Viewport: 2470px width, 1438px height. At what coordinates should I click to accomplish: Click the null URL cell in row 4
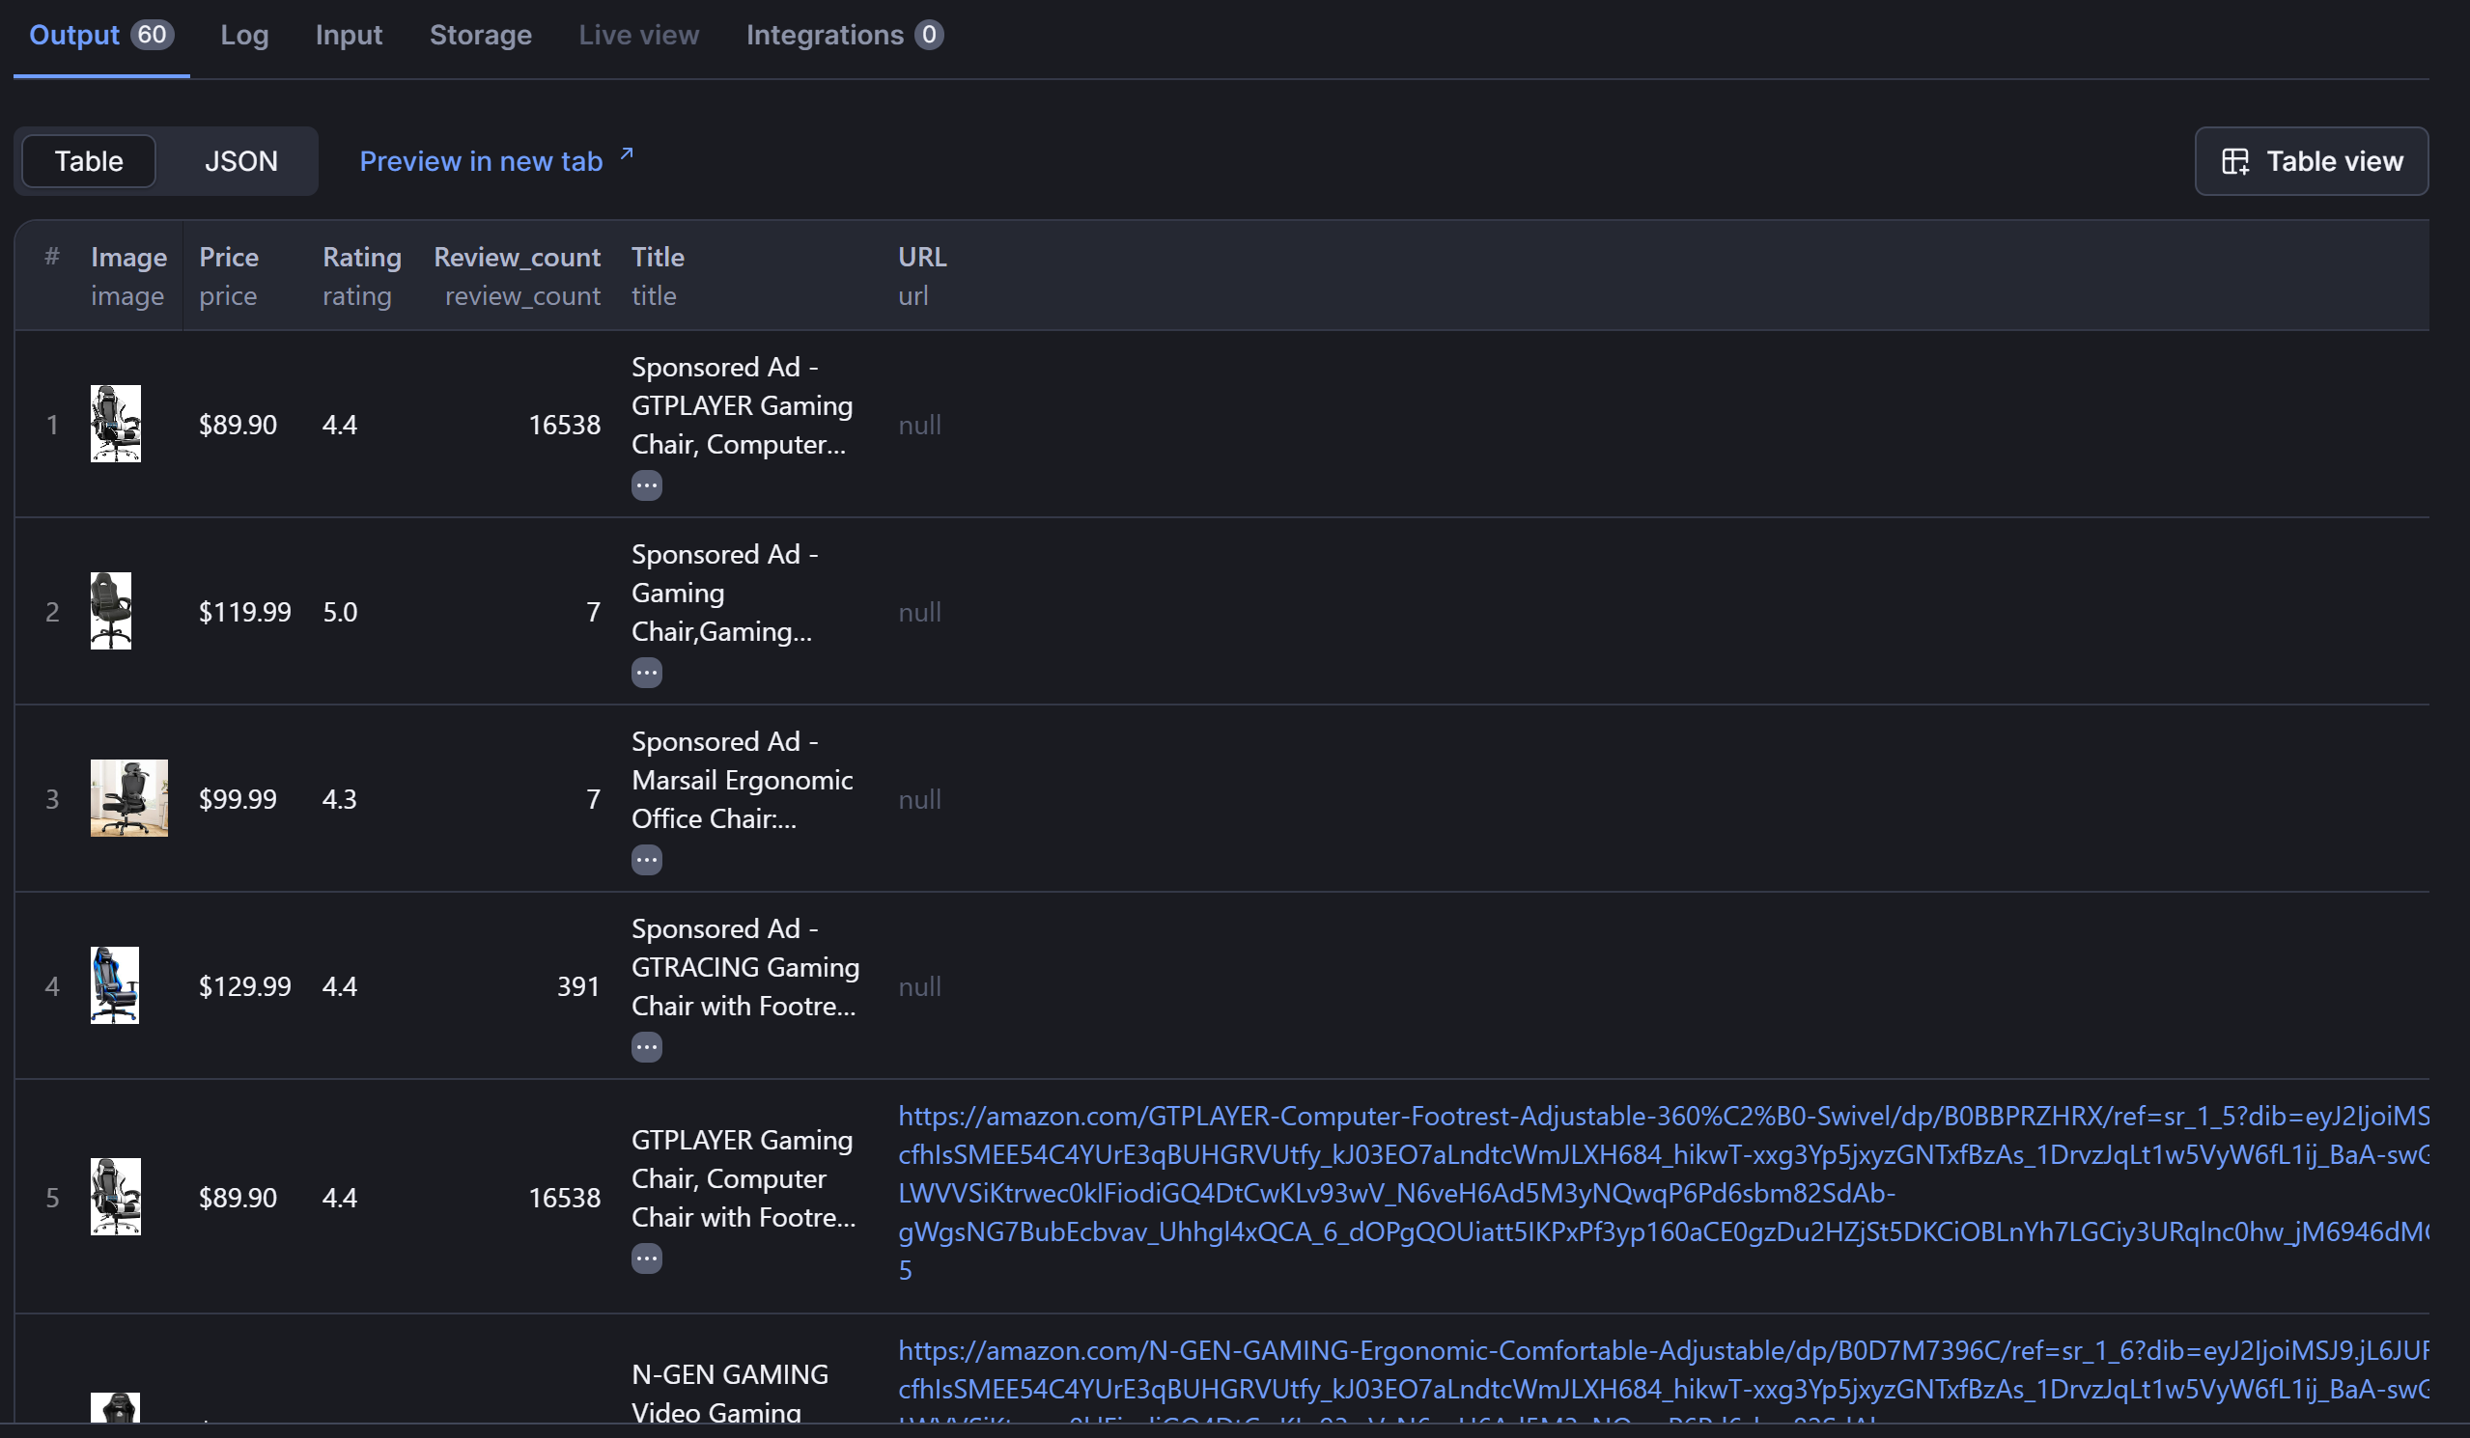[919, 985]
